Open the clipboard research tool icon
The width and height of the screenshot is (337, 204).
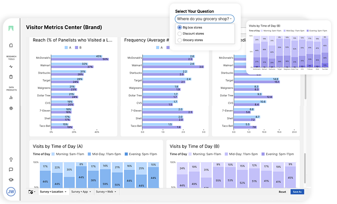pyautogui.click(x=11, y=77)
